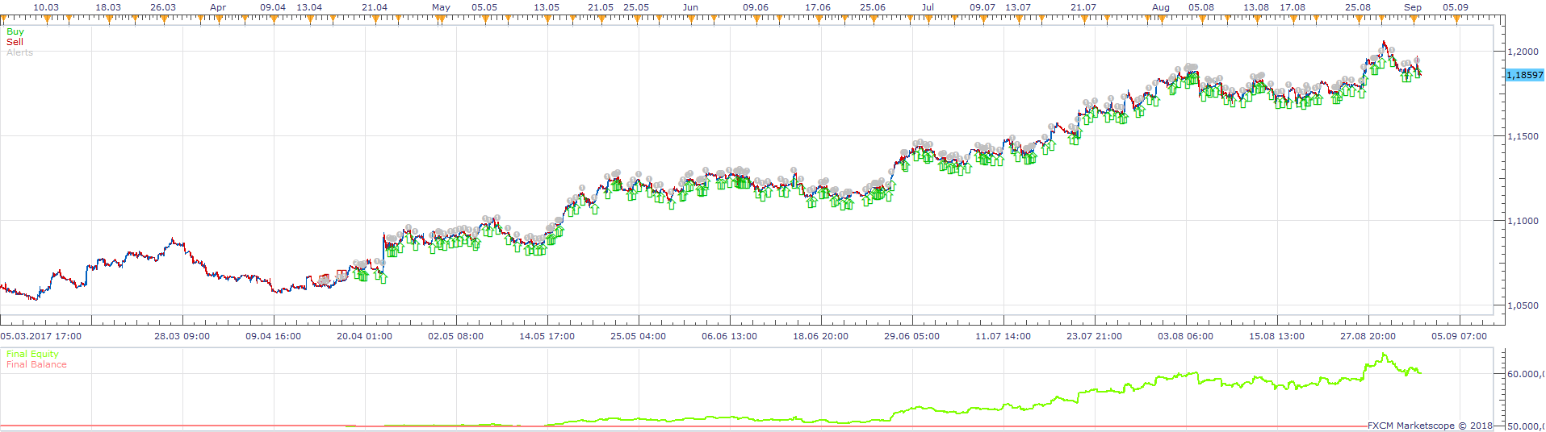Select the Apr month label on top axis
Image resolution: width=1546 pixels, height=432 pixels.
[x=218, y=7]
